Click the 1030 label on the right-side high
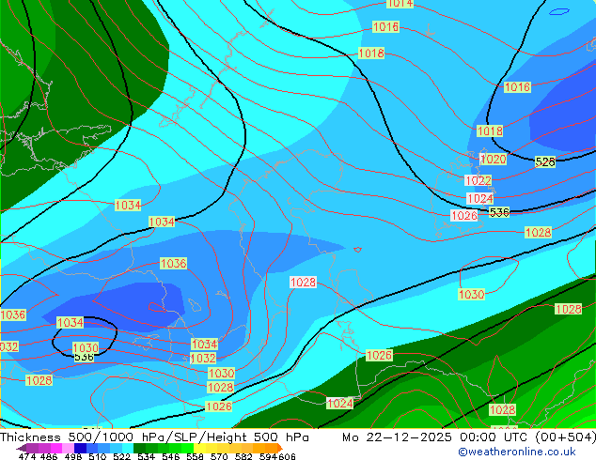Viewport: 596px width, 460px height. coord(472,294)
